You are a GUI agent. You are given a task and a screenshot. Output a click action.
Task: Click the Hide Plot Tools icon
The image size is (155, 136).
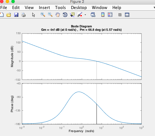pos(120,15)
